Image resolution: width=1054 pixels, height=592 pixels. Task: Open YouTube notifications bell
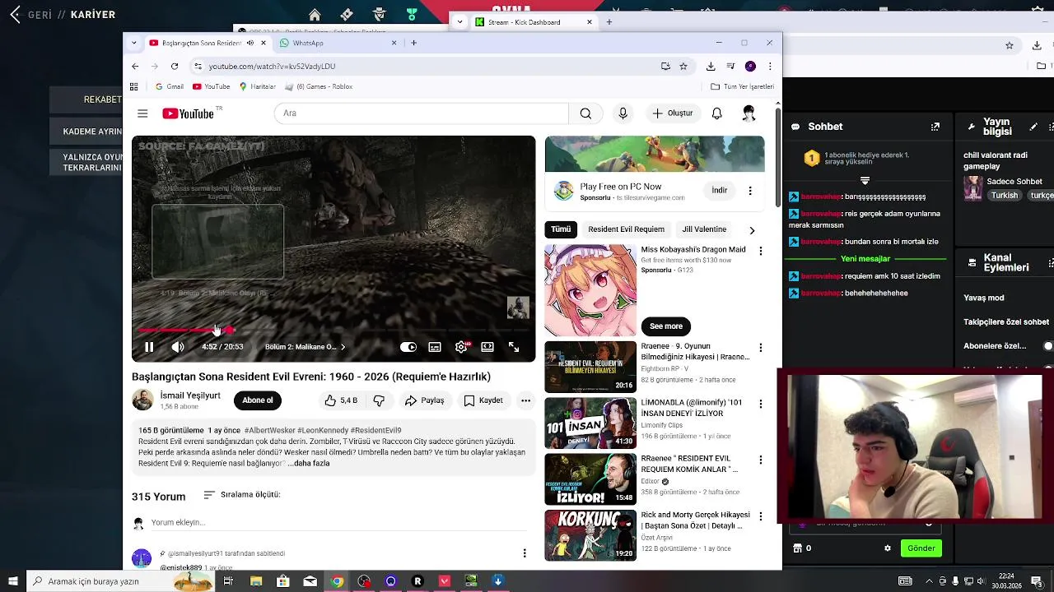pyautogui.click(x=717, y=113)
